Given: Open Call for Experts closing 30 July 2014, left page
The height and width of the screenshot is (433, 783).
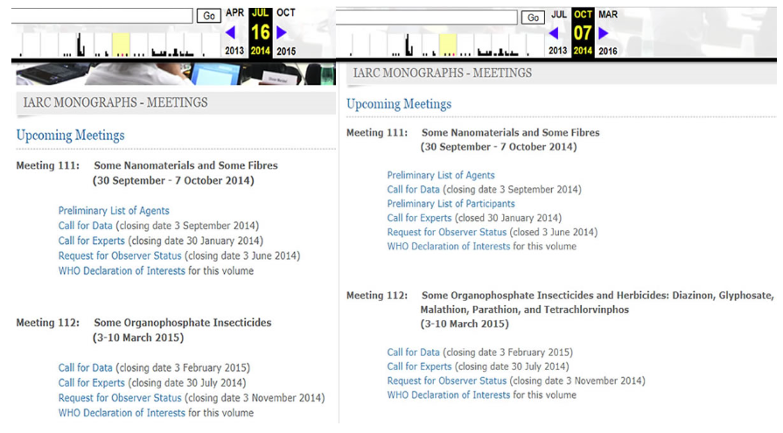Looking at the screenshot, I should click(x=91, y=383).
